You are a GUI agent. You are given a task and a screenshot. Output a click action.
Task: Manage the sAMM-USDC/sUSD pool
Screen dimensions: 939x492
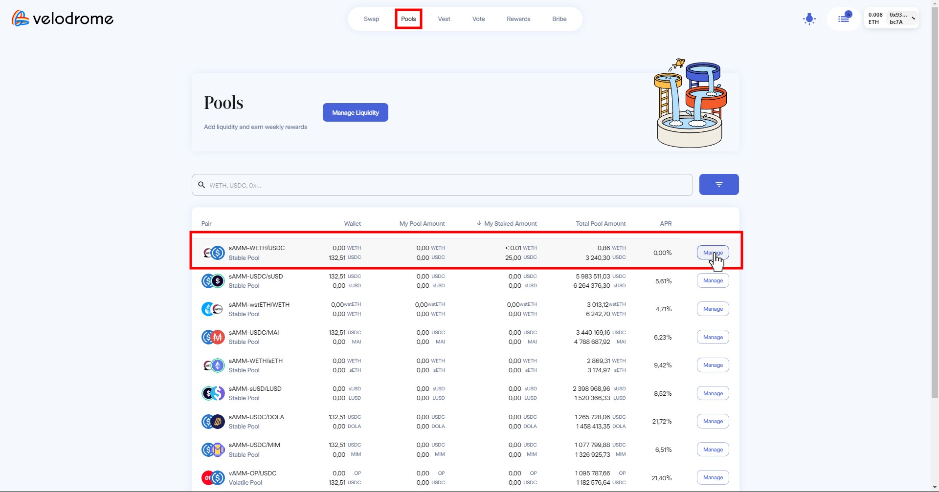(x=713, y=280)
